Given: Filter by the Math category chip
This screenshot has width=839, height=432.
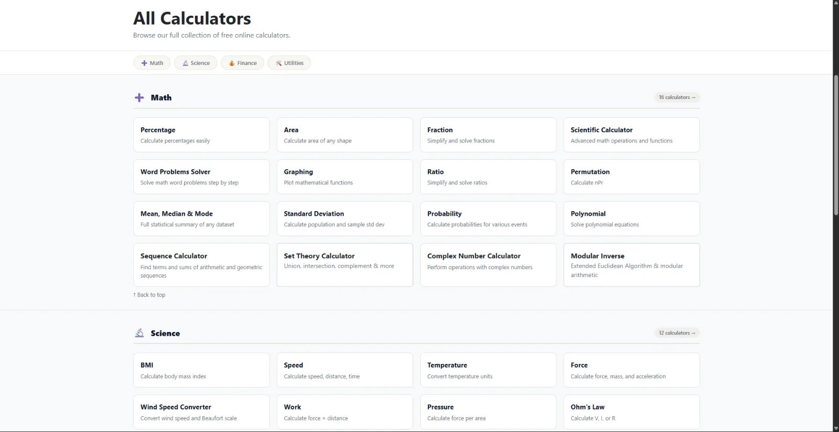Looking at the screenshot, I should point(152,63).
